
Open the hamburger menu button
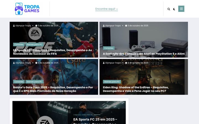point(181,9)
